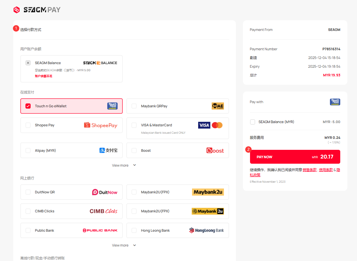Expand View more under online payment options

(x=124, y=165)
